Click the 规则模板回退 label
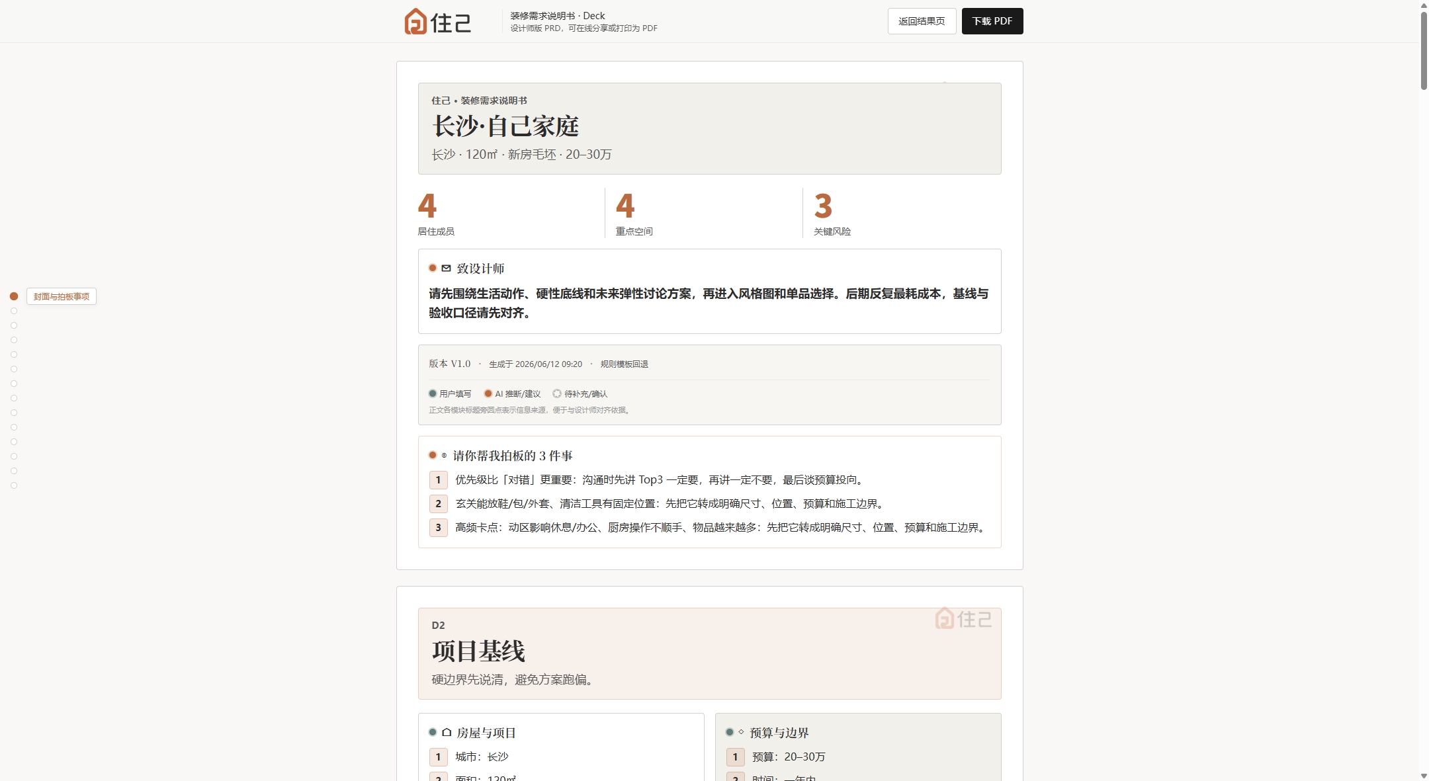 624,364
